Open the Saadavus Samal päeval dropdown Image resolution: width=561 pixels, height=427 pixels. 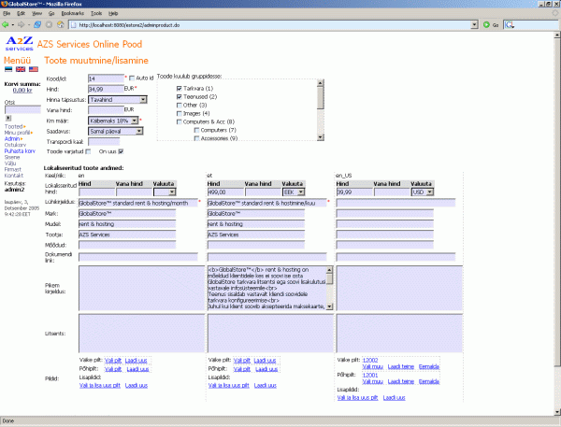pos(116,131)
